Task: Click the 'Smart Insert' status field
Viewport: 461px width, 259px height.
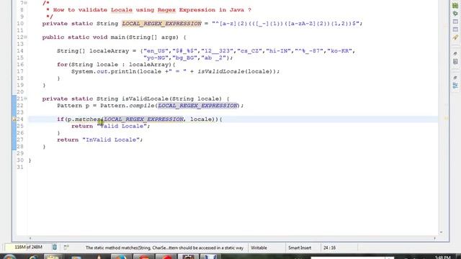Action: (x=300, y=247)
